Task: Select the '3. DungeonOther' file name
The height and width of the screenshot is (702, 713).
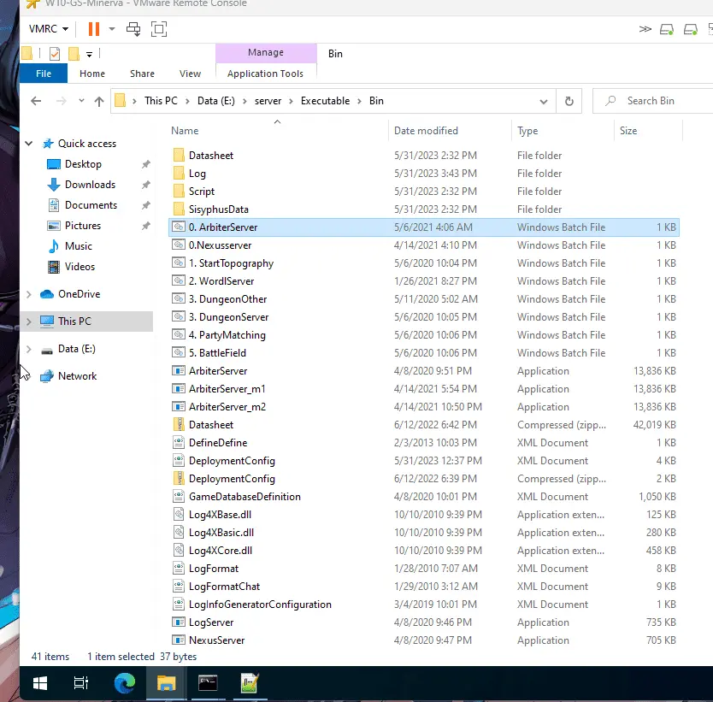Action: 227,299
